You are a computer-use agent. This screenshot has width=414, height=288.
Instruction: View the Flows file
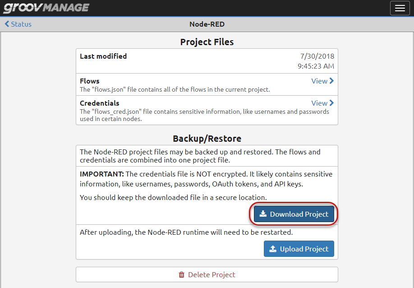322,81
